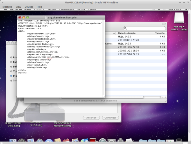Grab the TextEdit window resize corner

pos(104,96)
